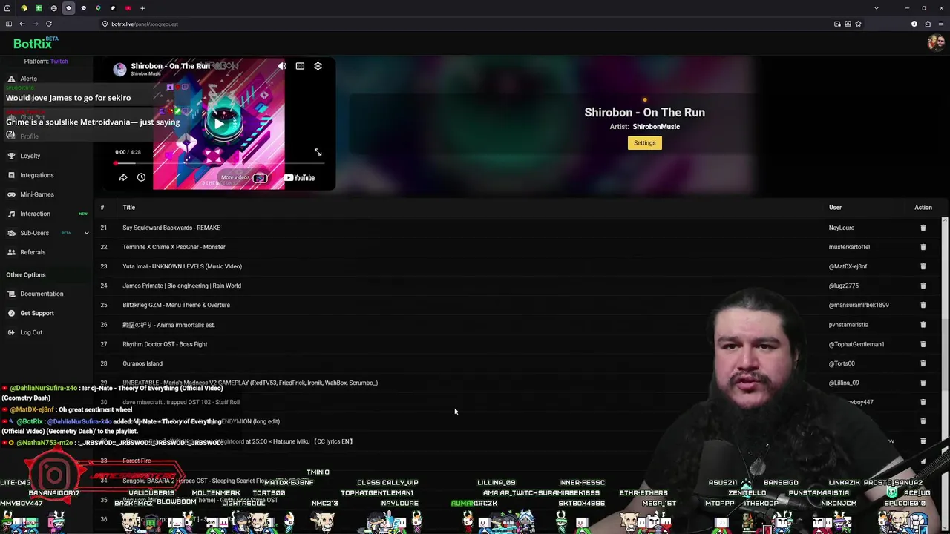Delete the Teminite X Chime Monster song
950x534 pixels.
point(923,247)
